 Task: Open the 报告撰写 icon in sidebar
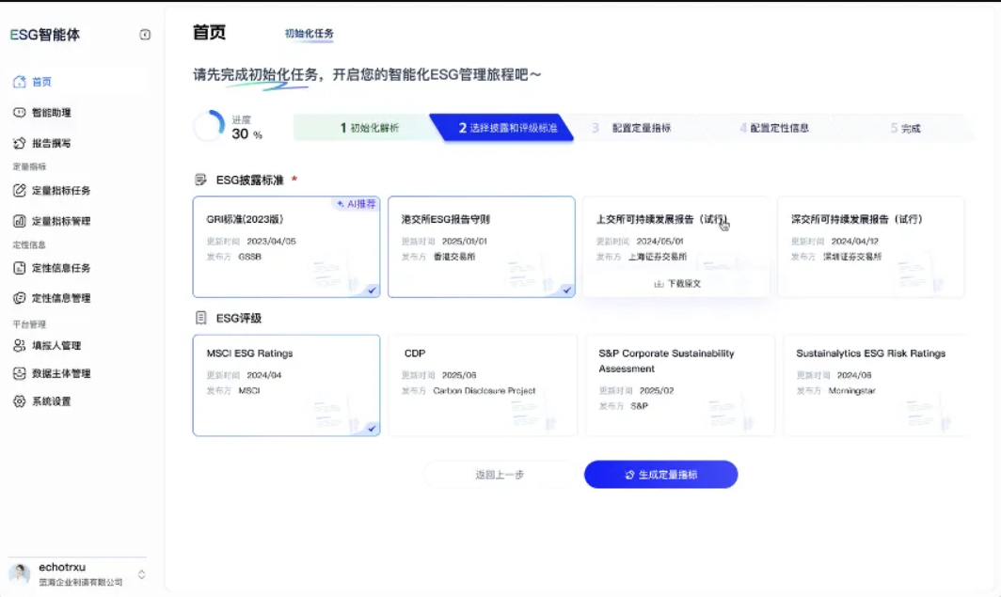[19, 143]
